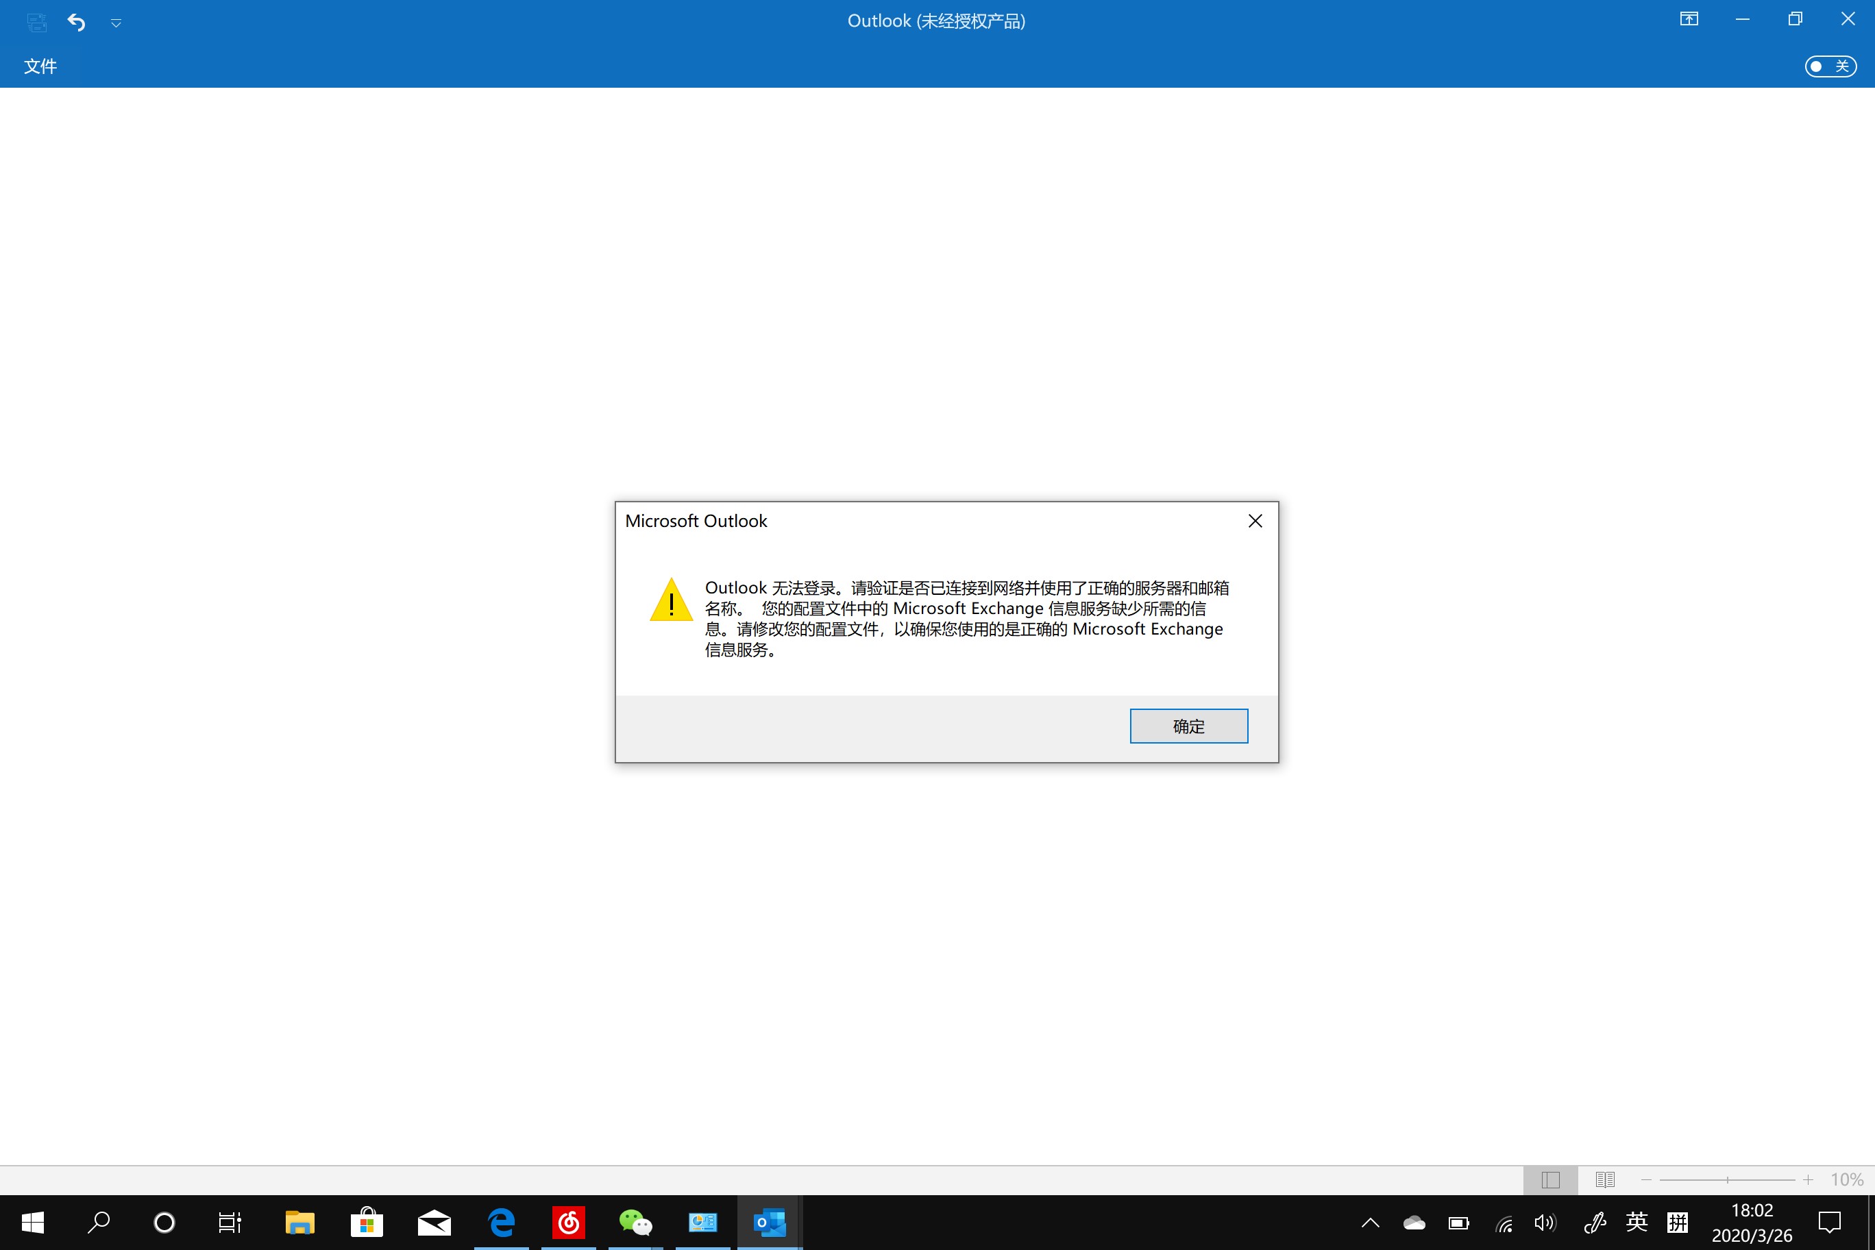Switch to reading view in the status bar

(x=1605, y=1180)
